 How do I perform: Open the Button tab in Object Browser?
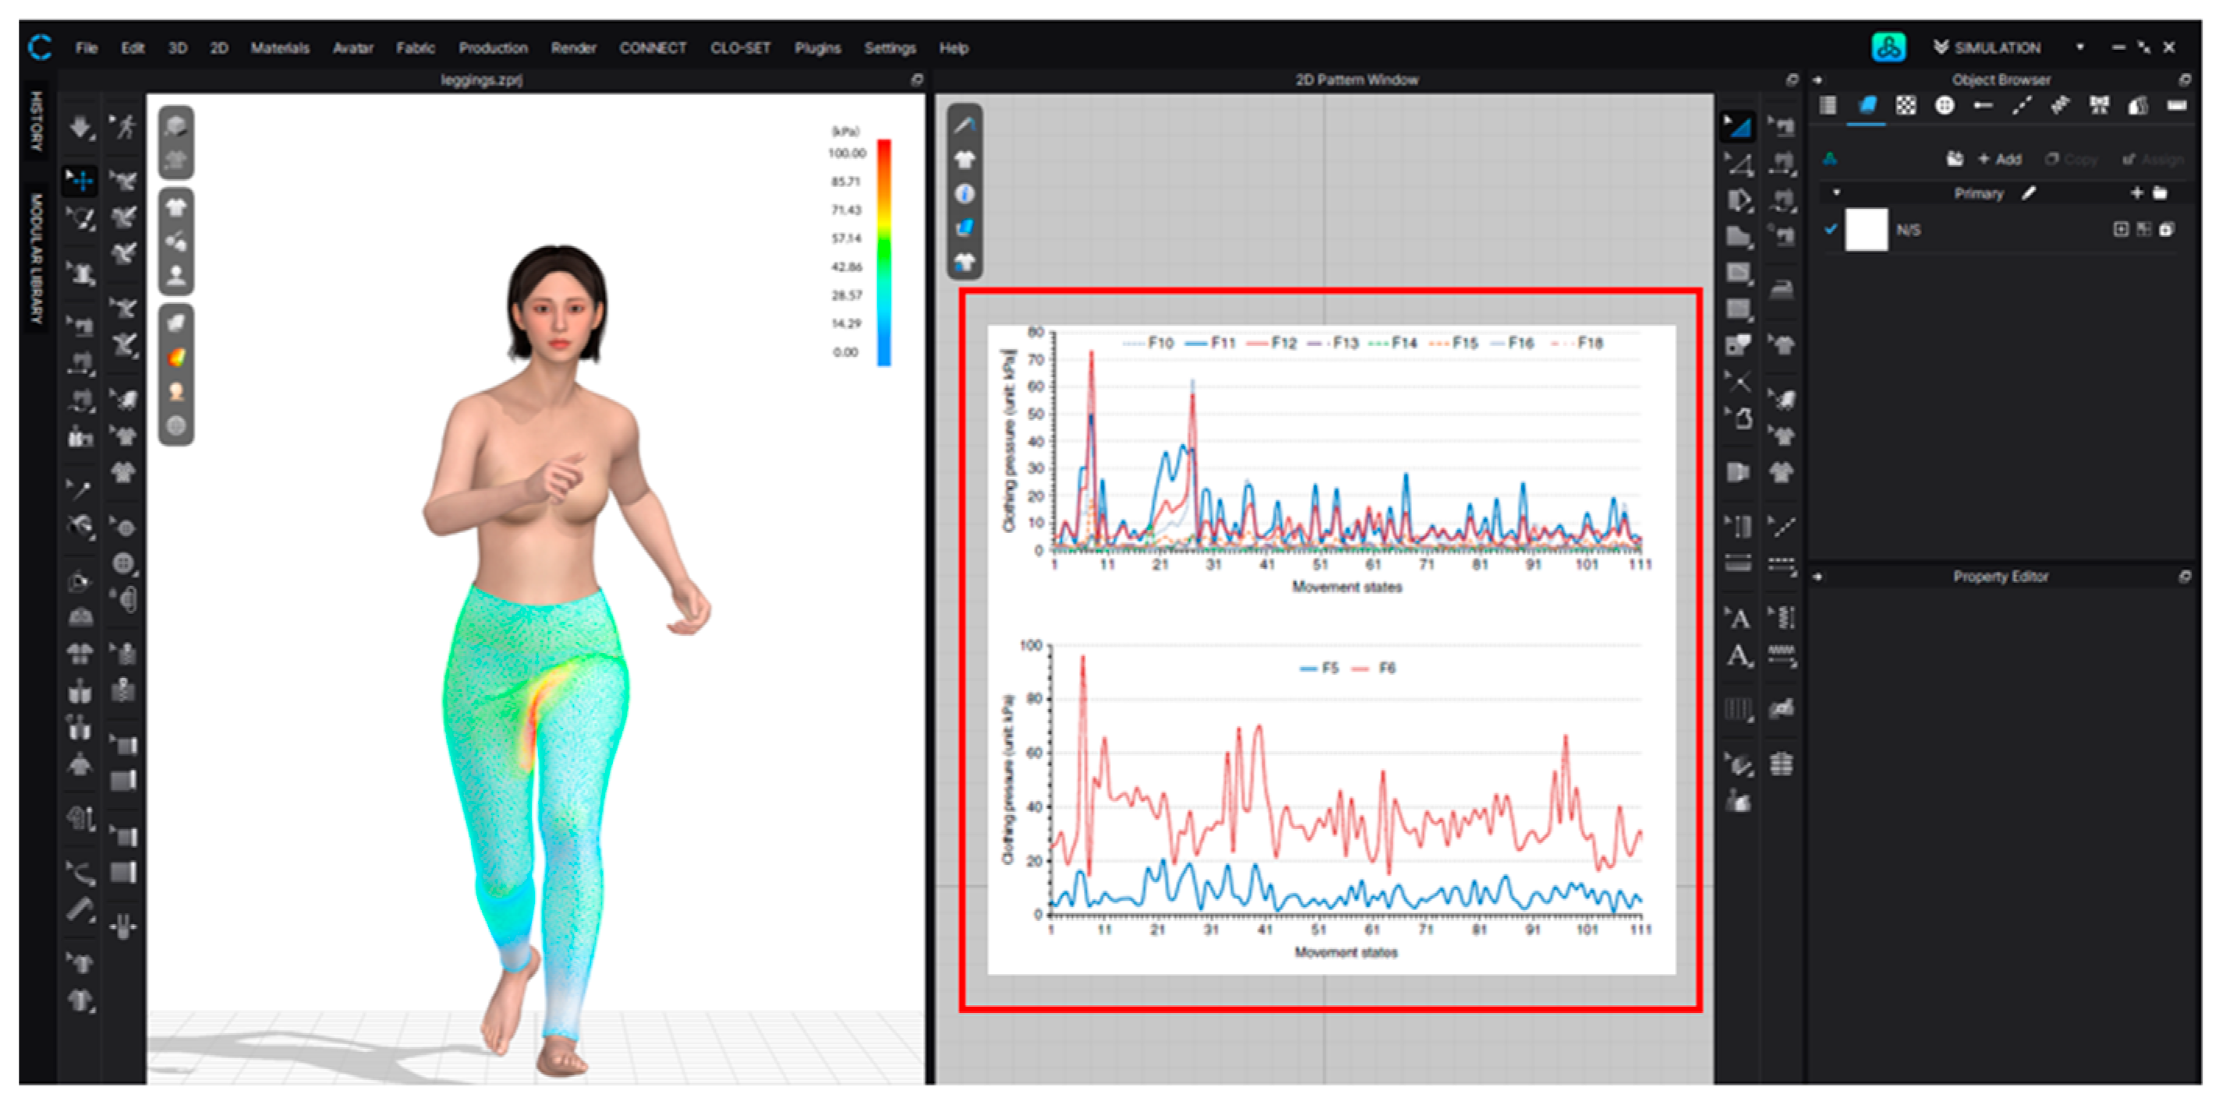1945,106
